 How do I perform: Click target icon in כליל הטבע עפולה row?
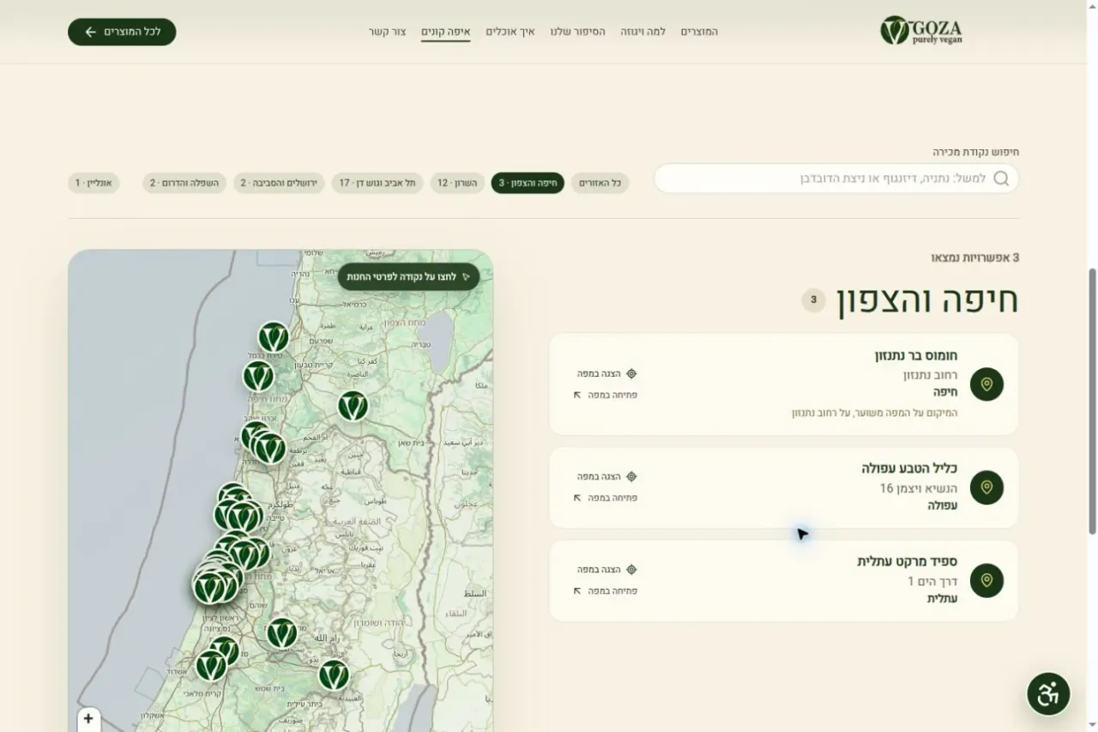(x=631, y=476)
